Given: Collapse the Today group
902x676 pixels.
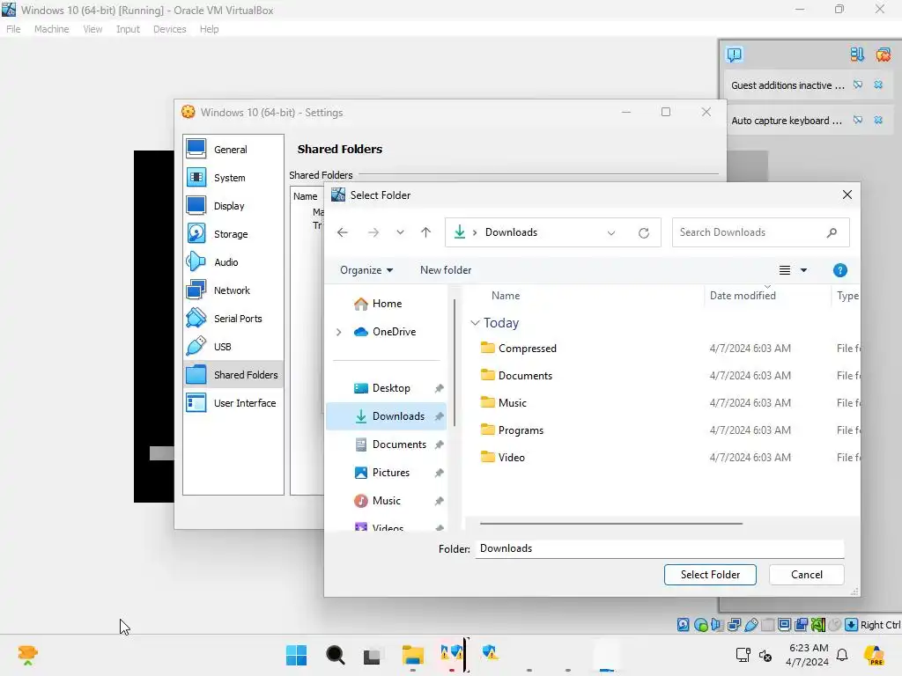Looking at the screenshot, I should (475, 323).
